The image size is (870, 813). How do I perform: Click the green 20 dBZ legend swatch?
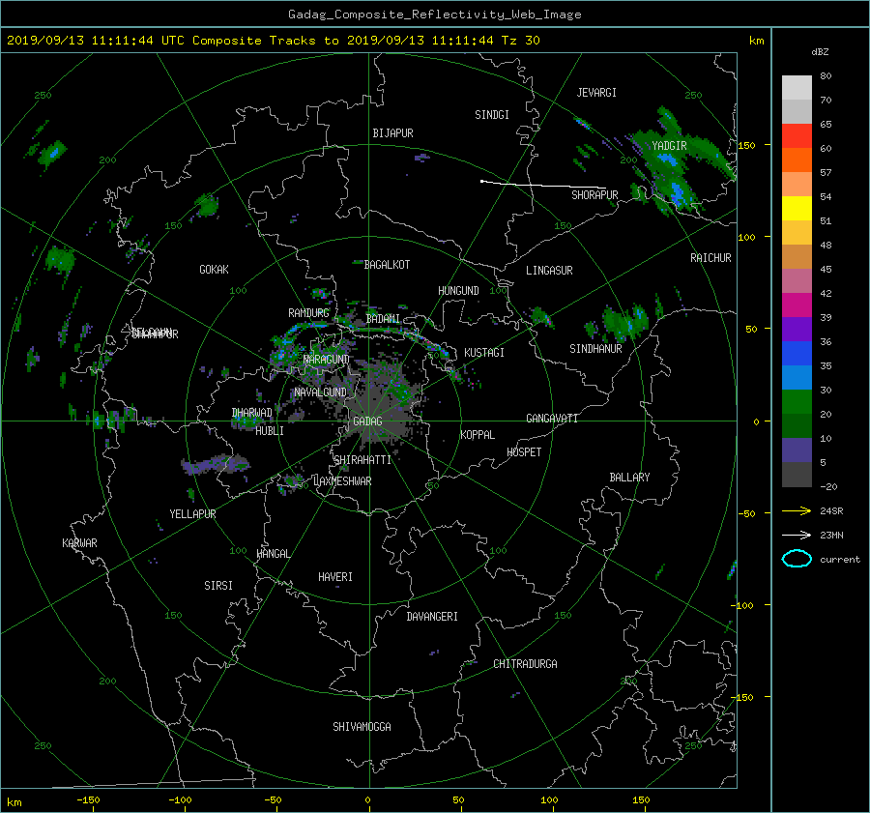797,402
